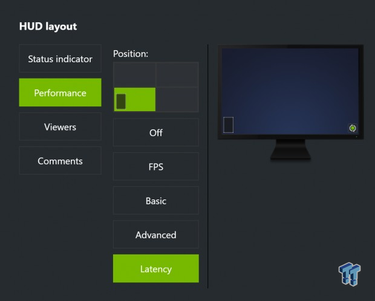Click the Position: label
The height and width of the screenshot is (301, 375).
pyautogui.click(x=131, y=54)
